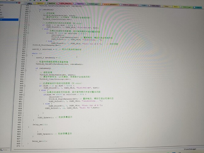Image resolution: width=204 pixels, height=153 pixels.
Task: Open the MyI2C2.h tab
Action: coord(51,3)
